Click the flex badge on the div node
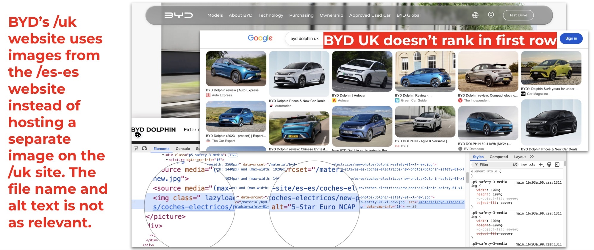The image size is (594, 250). pos(233,155)
